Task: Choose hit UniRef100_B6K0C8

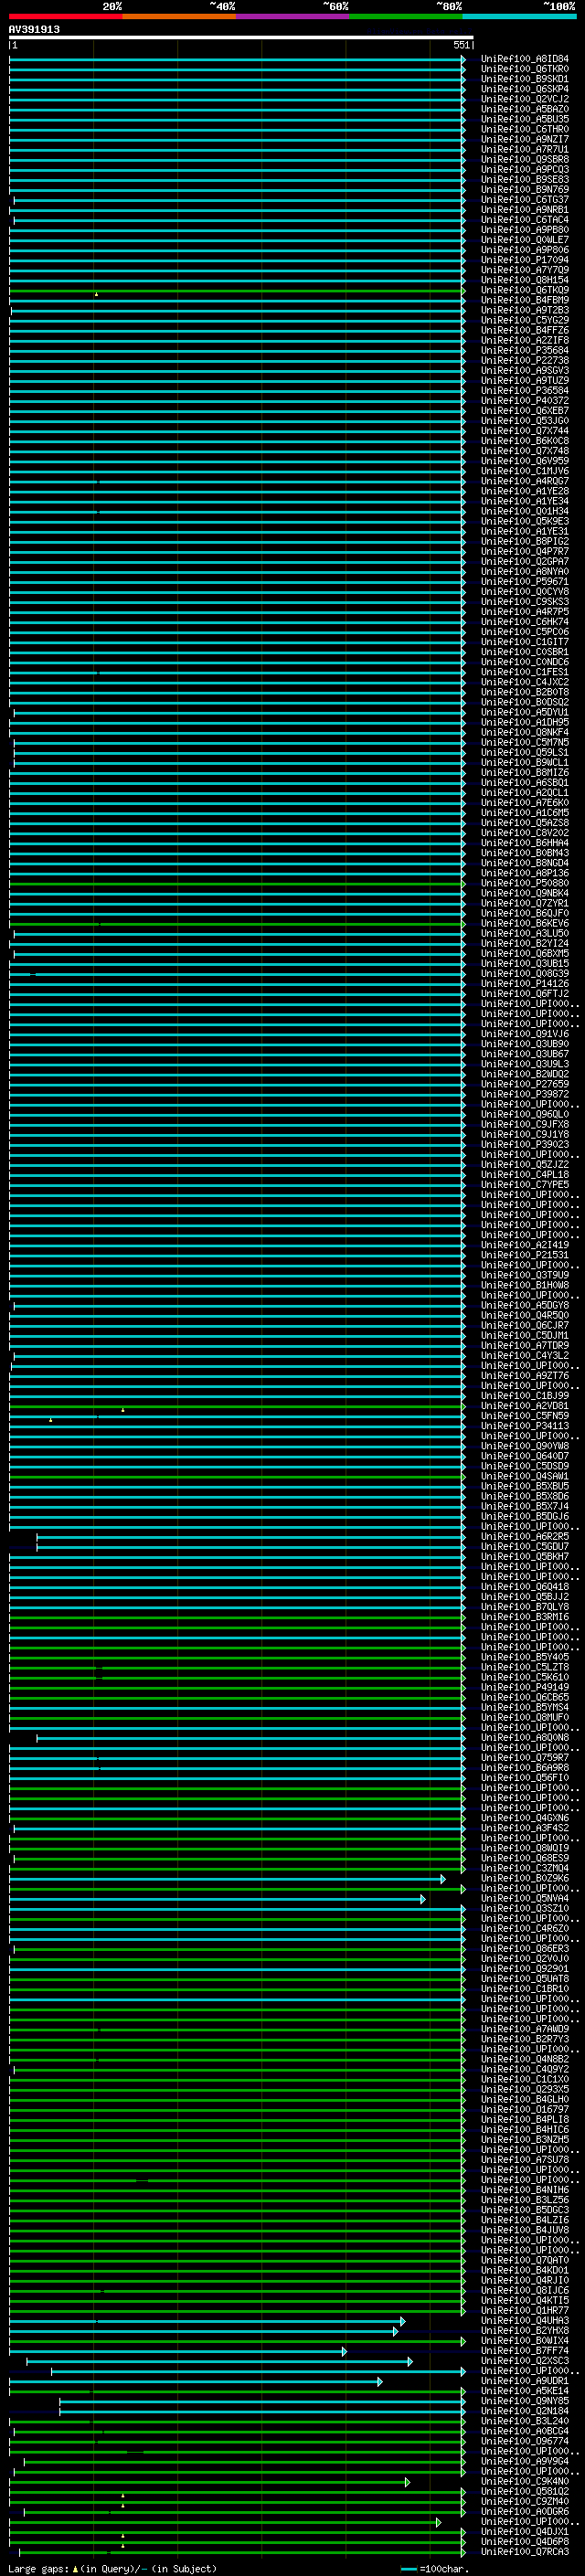Action: coord(524,441)
